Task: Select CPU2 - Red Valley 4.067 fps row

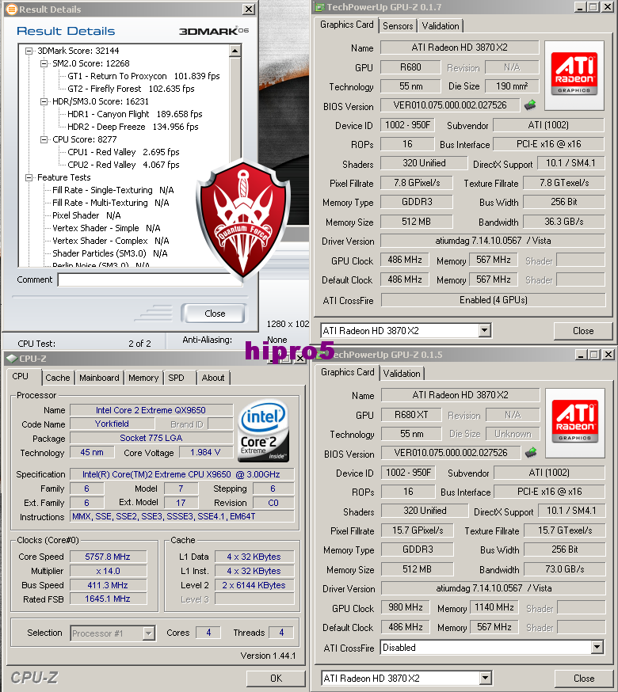Action: pyautogui.click(x=124, y=165)
